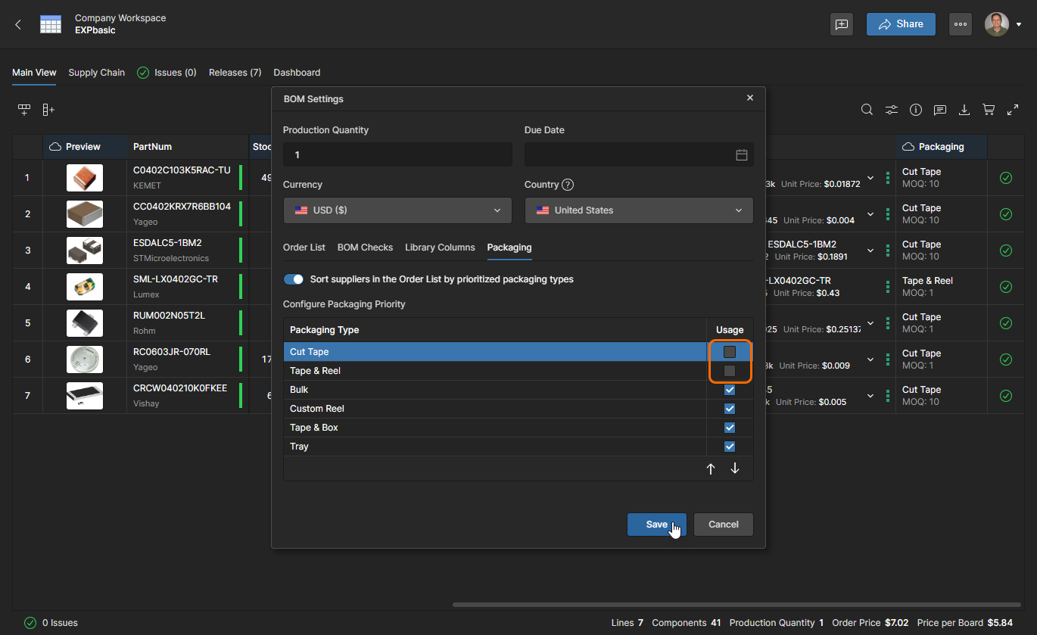Click the Country help question mark icon
This screenshot has height=635, width=1037.
(x=568, y=185)
